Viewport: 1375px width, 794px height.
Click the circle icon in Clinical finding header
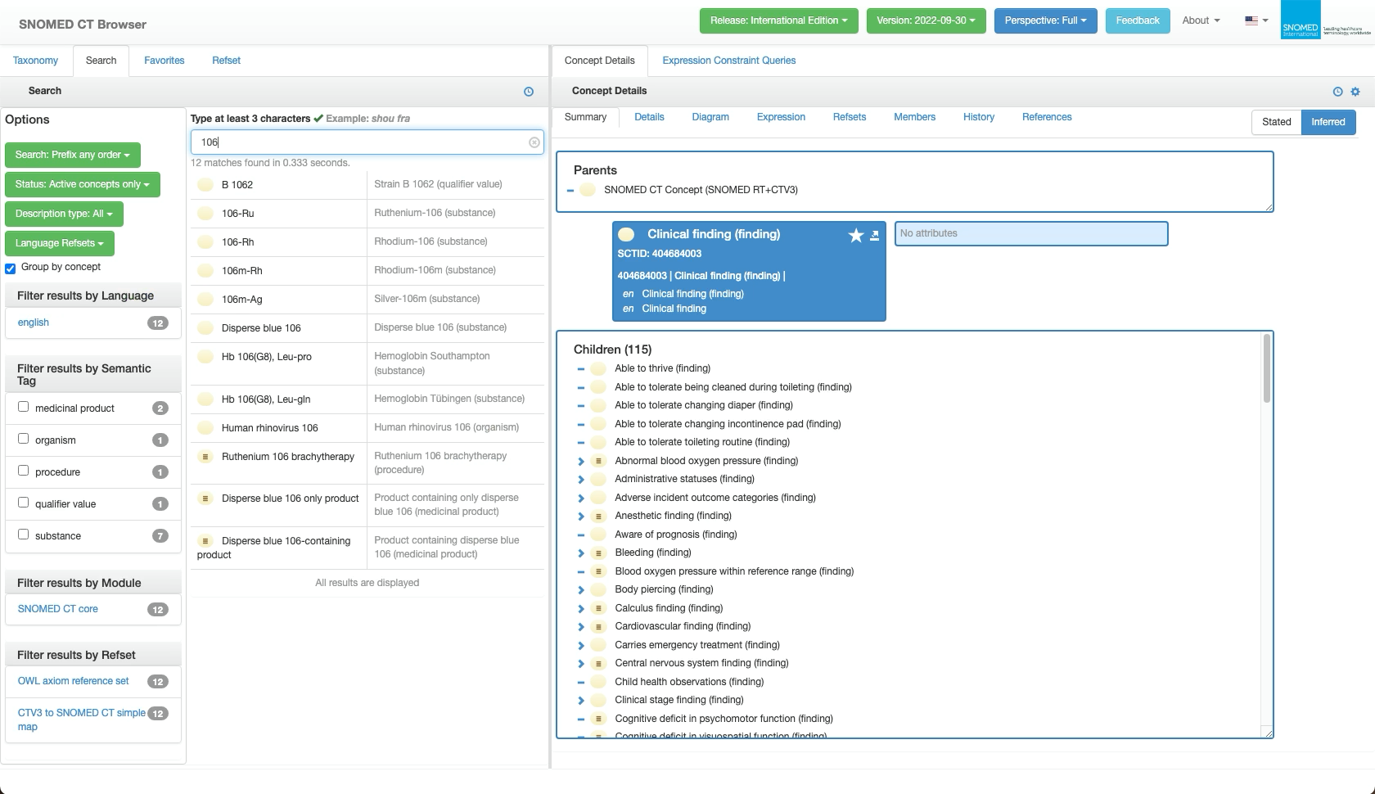[626, 234]
